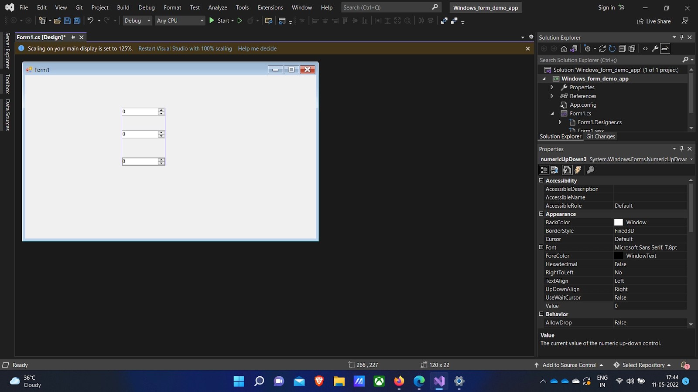
Task: Expand the References node
Action: coord(552,96)
